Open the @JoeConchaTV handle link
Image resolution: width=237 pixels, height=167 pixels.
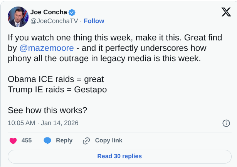pos(54,21)
